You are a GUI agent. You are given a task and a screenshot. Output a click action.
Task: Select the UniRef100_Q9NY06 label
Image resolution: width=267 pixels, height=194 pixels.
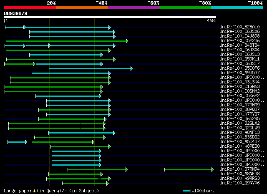(239, 183)
